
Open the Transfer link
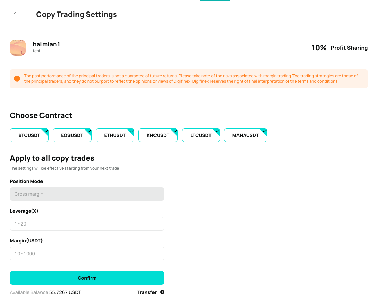[x=147, y=292]
